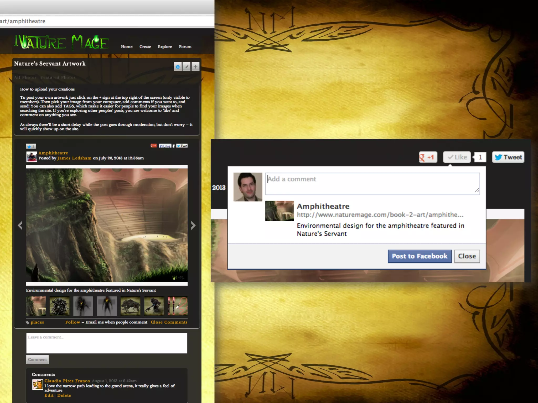Click the Close Comments link
This screenshot has height=403, width=538.
coord(169,322)
